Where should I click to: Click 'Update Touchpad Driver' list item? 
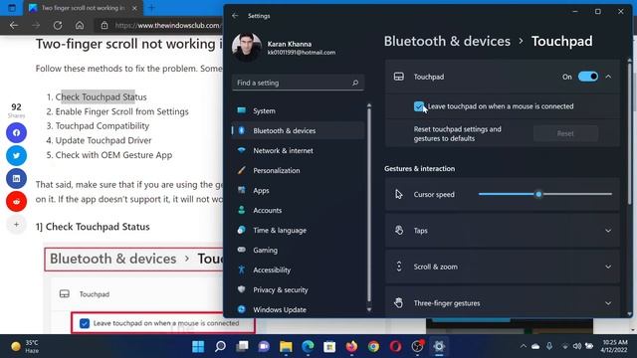tap(104, 140)
